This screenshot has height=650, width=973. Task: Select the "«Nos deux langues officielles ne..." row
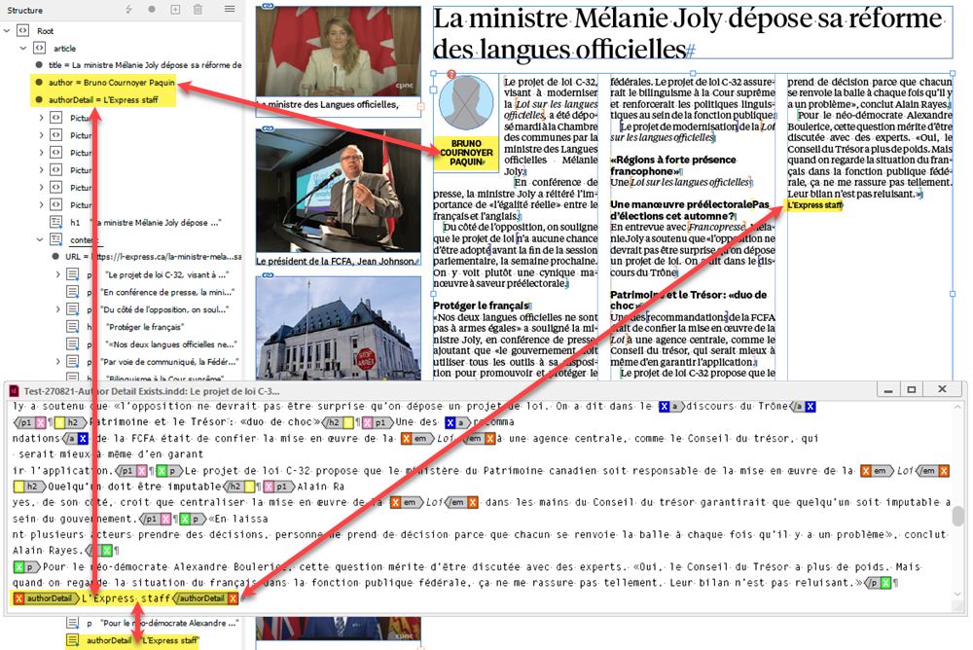pyautogui.click(x=153, y=343)
